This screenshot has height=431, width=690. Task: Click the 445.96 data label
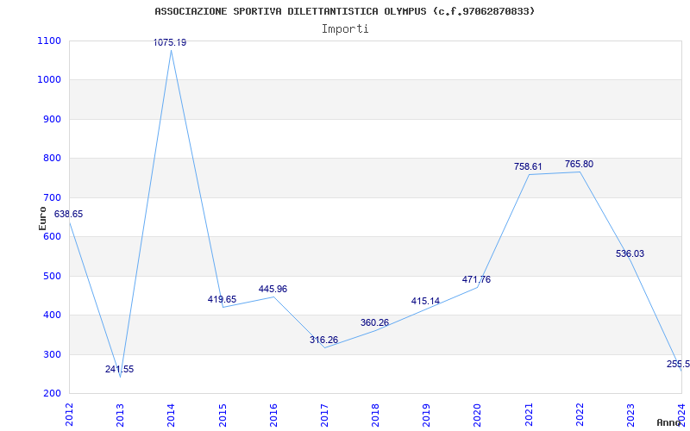click(x=273, y=290)
